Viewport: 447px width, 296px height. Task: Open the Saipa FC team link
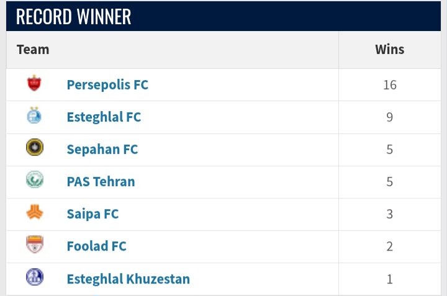93,214
